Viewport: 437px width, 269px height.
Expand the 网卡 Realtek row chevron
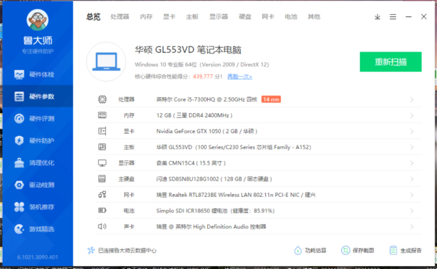click(x=412, y=195)
